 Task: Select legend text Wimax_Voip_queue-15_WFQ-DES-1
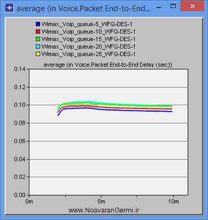(88, 40)
